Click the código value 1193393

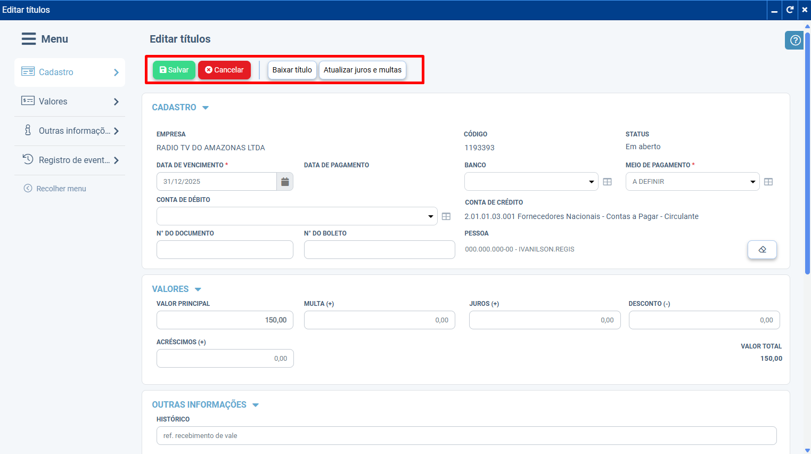pyautogui.click(x=479, y=148)
